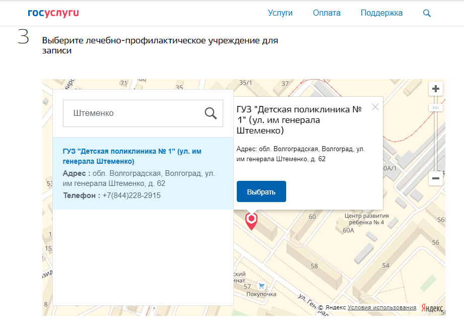The height and width of the screenshot is (331, 464).
Task: Zoom out the map with minus button
Action: coord(436,178)
